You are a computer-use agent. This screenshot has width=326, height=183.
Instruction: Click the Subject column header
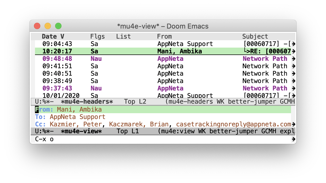255,36
